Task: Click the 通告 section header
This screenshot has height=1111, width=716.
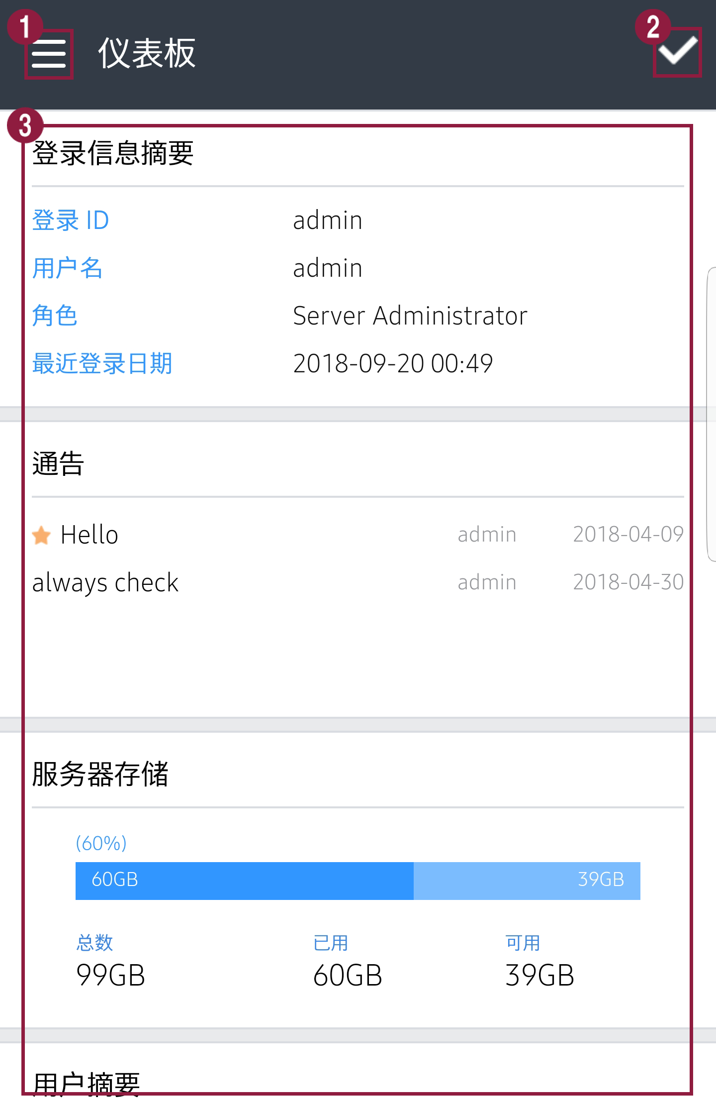Action: click(58, 463)
